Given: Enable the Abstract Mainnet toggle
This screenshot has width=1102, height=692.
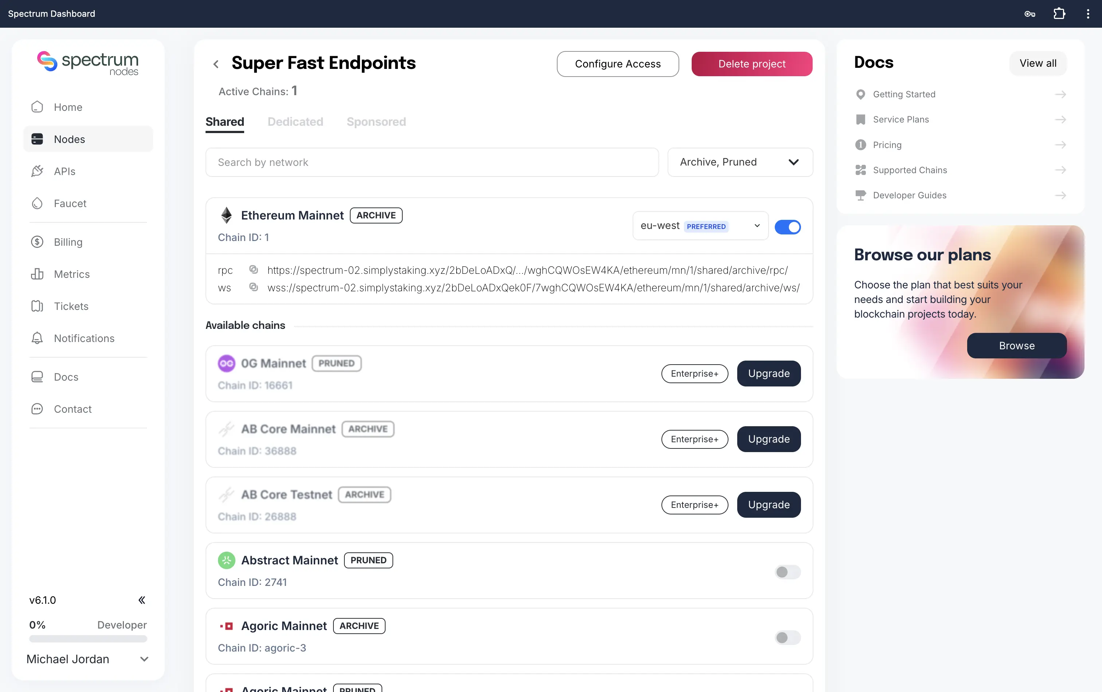Looking at the screenshot, I should click(788, 572).
